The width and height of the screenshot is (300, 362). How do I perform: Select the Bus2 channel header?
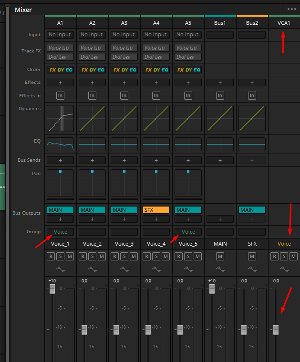click(252, 23)
